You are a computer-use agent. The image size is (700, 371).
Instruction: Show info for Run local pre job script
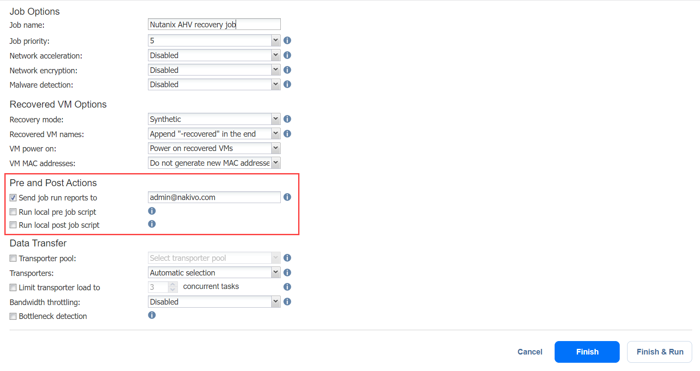click(x=152, y=211)
